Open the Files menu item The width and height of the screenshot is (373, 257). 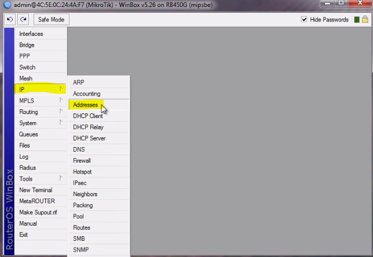click(x=41, y=145)
